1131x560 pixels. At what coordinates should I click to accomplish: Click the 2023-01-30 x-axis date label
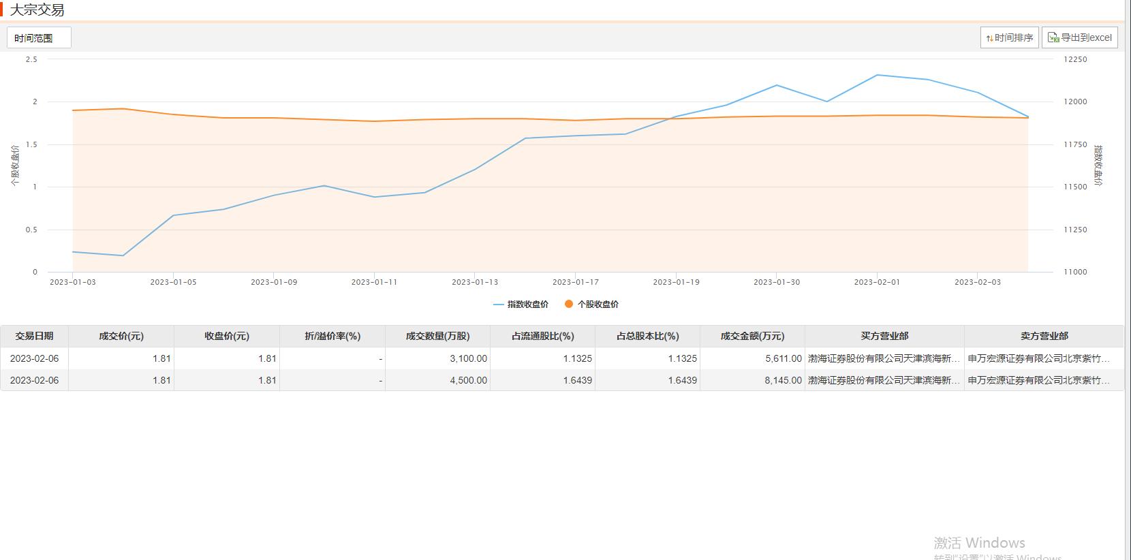point(777,282)
